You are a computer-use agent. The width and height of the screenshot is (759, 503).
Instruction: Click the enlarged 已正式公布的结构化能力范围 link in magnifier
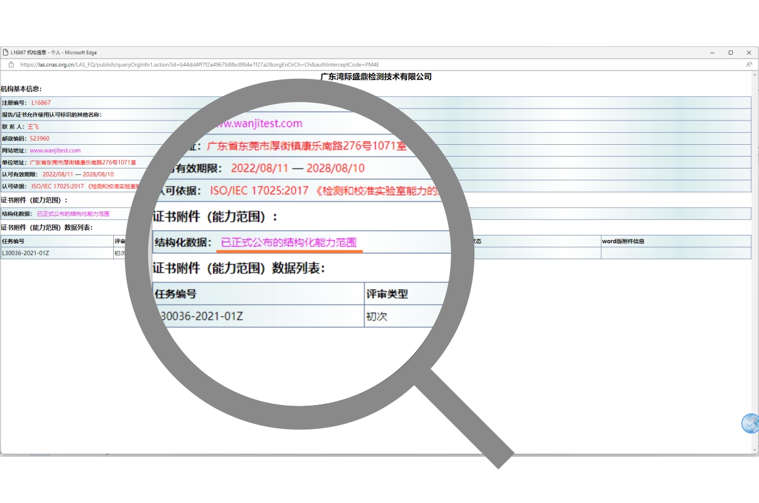(289, 242)
